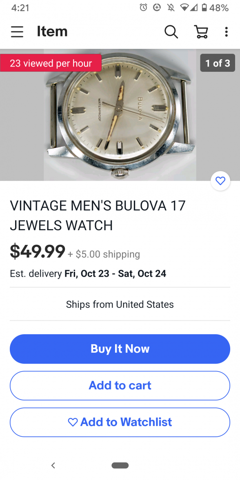Tap the Android back arrow
The height and width of the screenshot is (480, 240).
point(53,465)
